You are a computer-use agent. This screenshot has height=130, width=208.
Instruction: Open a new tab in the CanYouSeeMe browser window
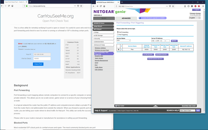[x=30, y=2]
